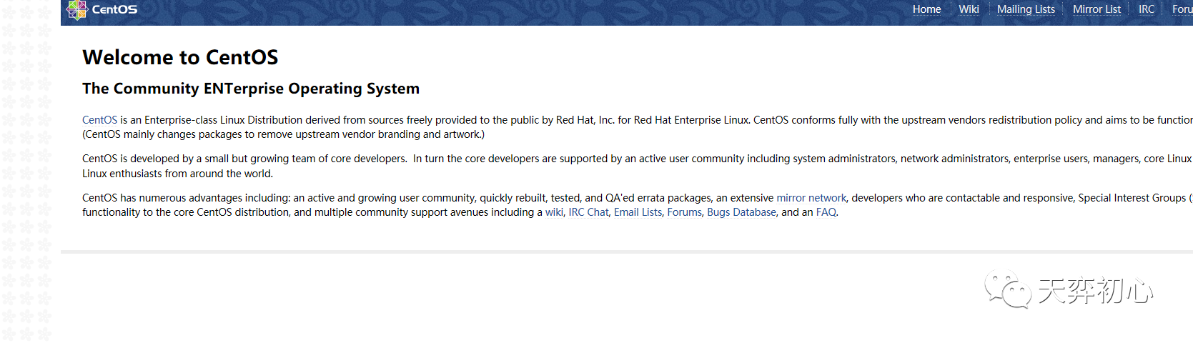
Task: Open the Home navigation menu item
Action: pos(926,9)
